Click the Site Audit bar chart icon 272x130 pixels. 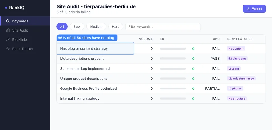click(8, 30)
